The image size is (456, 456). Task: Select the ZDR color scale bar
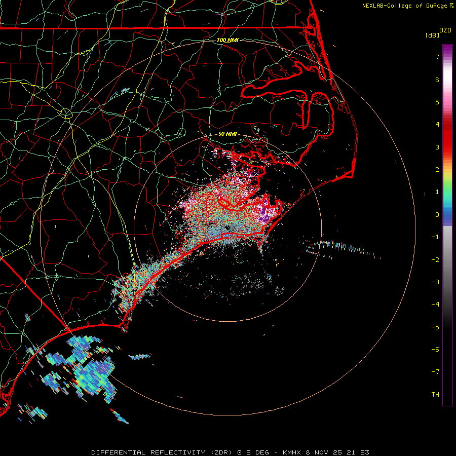pyautogui.click(x=447, y=225)
